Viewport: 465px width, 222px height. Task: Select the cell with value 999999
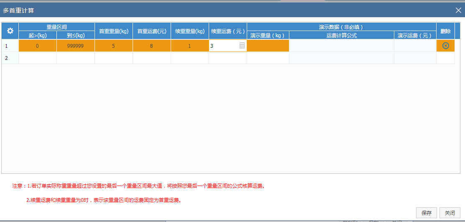[x=76, y=46]
